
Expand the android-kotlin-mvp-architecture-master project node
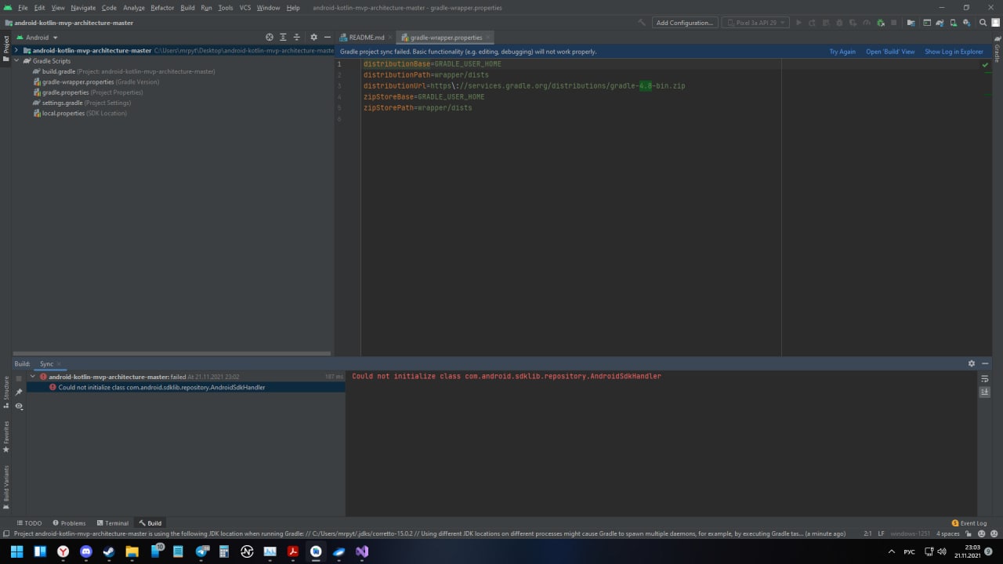[x=16, y=50]
